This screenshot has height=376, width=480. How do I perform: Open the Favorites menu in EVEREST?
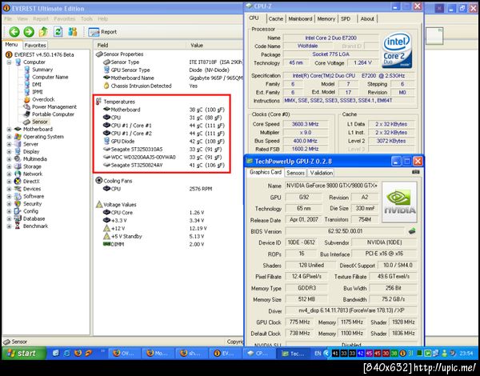(x=65, y=18)
